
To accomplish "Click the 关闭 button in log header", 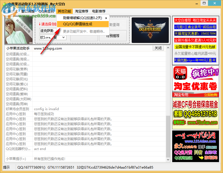I will tap(158, 48).
